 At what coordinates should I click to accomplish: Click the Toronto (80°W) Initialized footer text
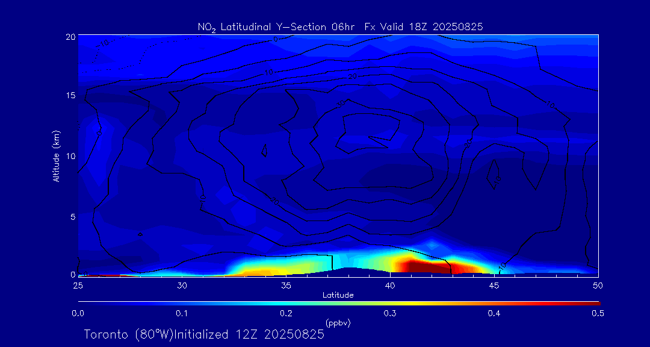pos(204,334)
